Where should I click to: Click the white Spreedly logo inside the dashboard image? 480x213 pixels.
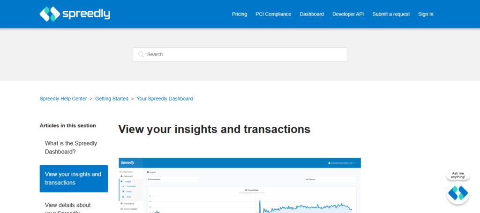tap(127, 163)
